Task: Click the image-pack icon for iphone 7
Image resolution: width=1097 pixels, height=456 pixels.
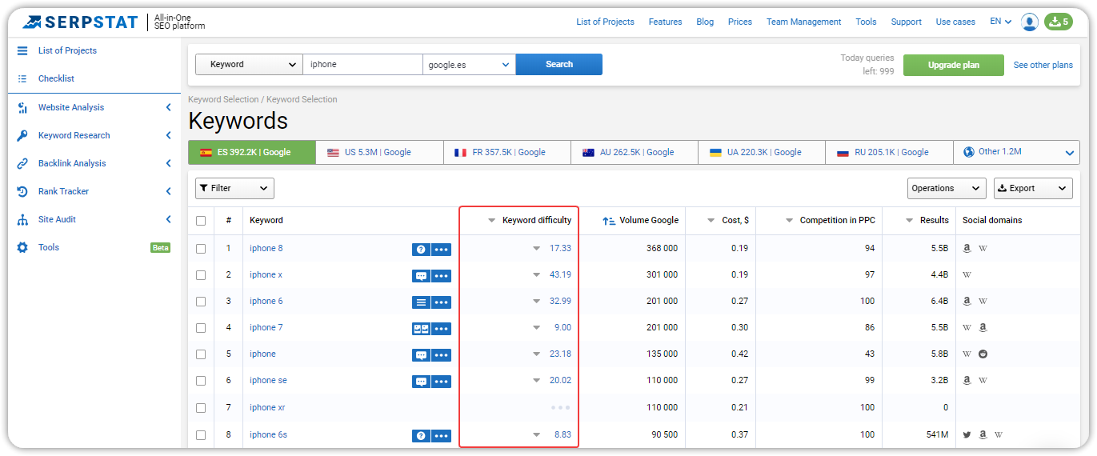Action: [421, 328]
